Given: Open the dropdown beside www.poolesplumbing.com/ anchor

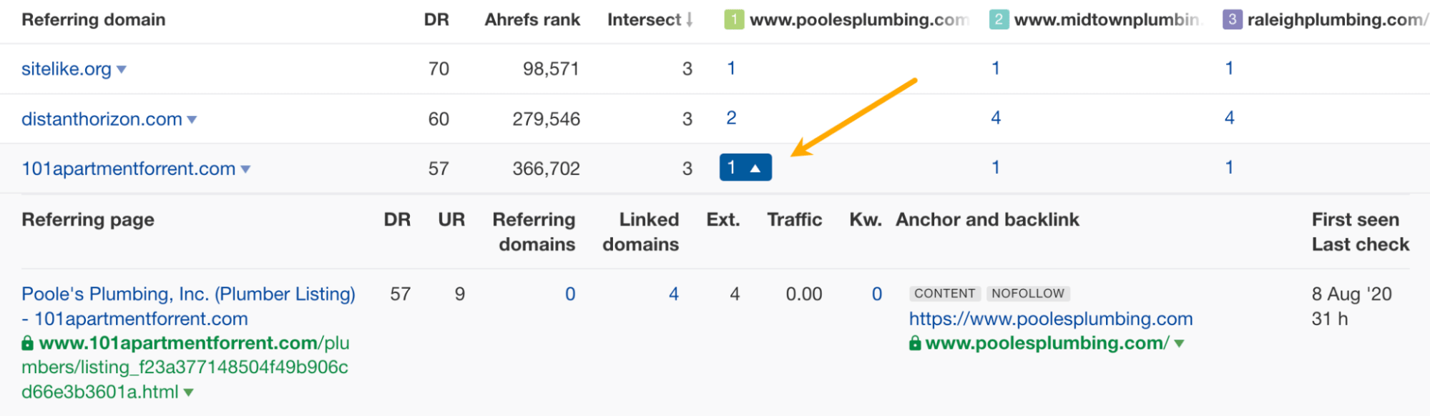Looking at the screenshot, I should [1180, 343].
